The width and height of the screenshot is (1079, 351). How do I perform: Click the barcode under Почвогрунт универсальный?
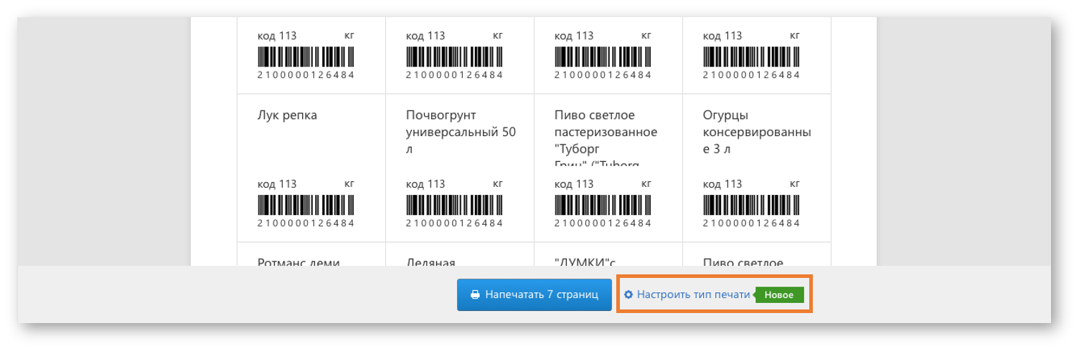tap(454, 206)
